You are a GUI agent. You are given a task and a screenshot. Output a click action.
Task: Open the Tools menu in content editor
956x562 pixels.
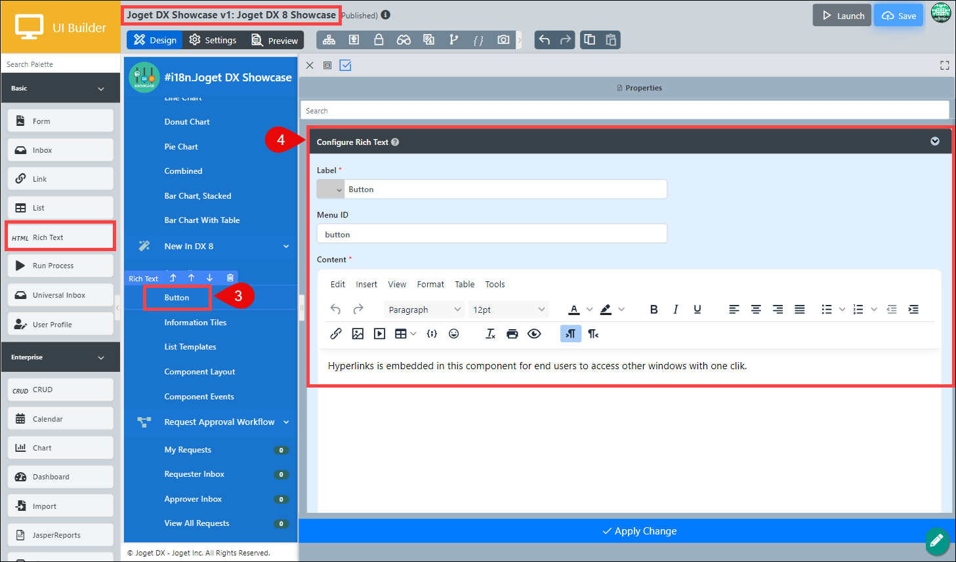(x=495, y=285)
